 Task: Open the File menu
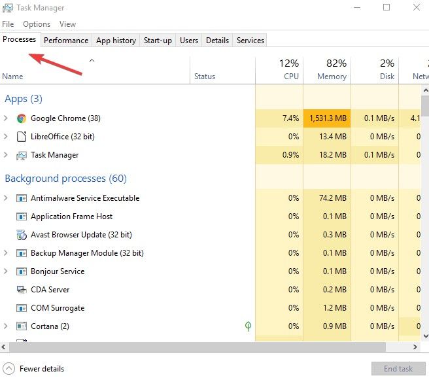(x=8, y=24)
